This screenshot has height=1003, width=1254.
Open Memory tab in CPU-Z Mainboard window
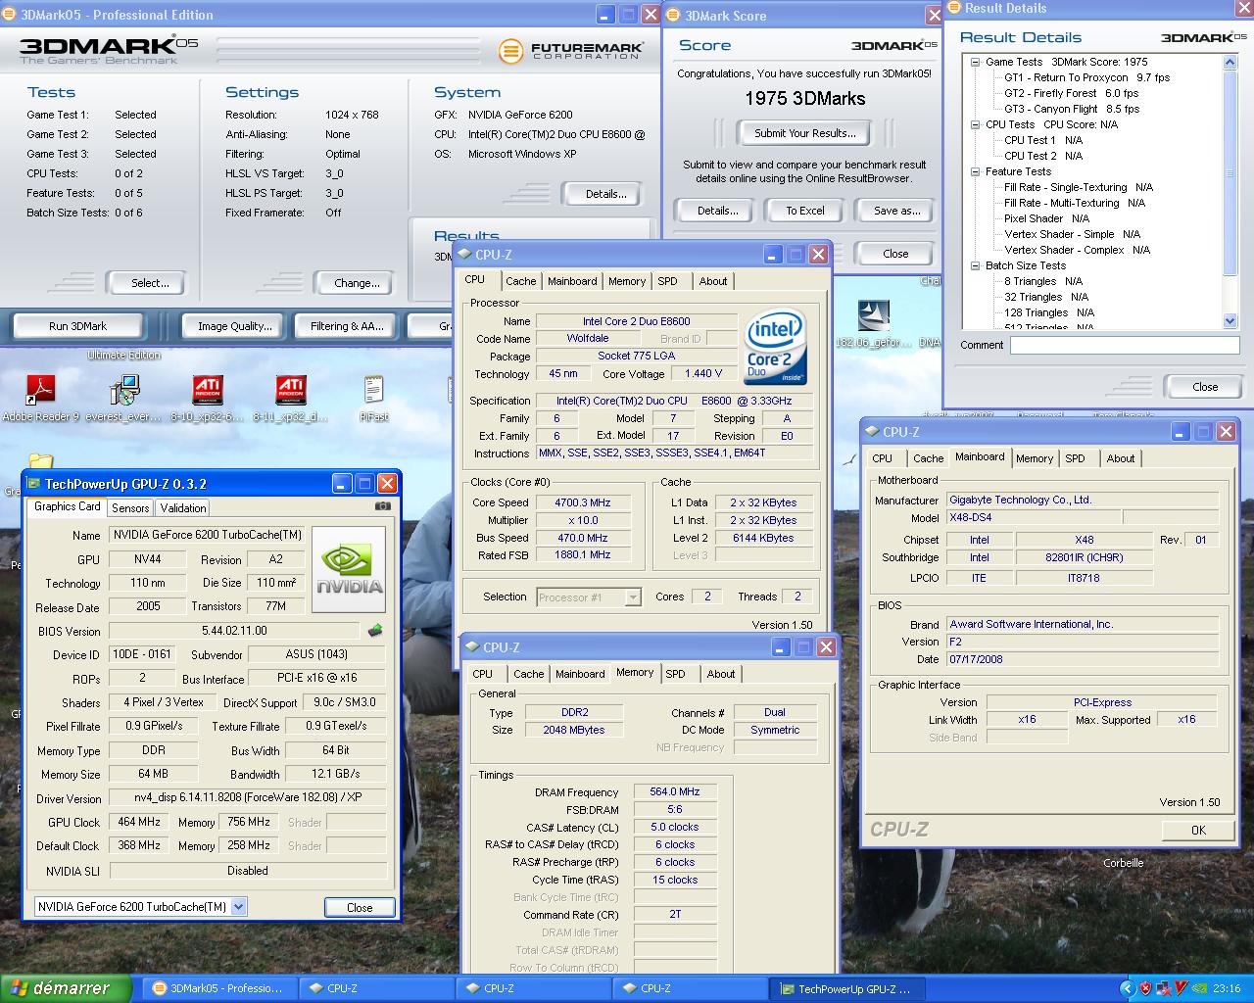click(x=1034, y=458)
